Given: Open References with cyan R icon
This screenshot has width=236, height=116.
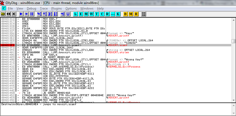Looking at the screenshot, I should pos(107,14).
